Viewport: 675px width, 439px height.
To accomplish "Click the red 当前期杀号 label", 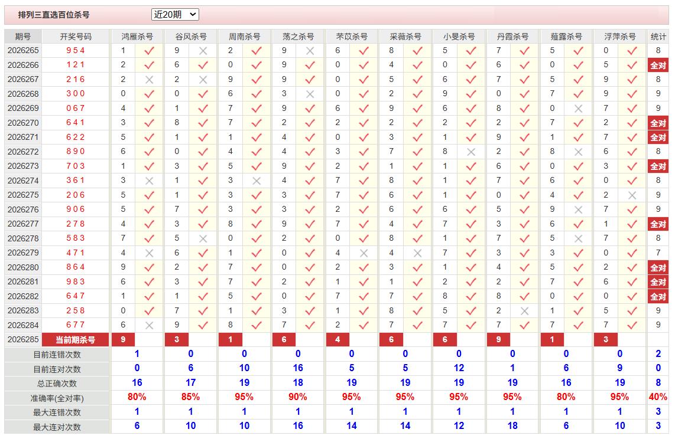I will point(75,340).
